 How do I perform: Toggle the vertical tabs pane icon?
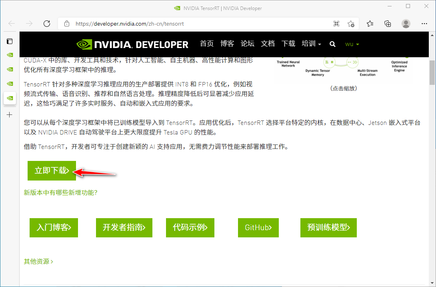(x=10, y=41)
